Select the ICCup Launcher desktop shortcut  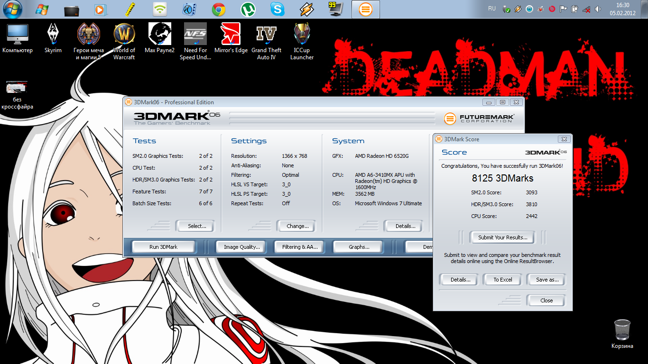coord(302,42)
